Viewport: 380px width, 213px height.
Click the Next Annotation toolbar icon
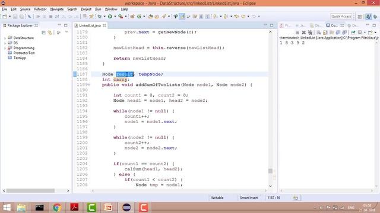215,17
